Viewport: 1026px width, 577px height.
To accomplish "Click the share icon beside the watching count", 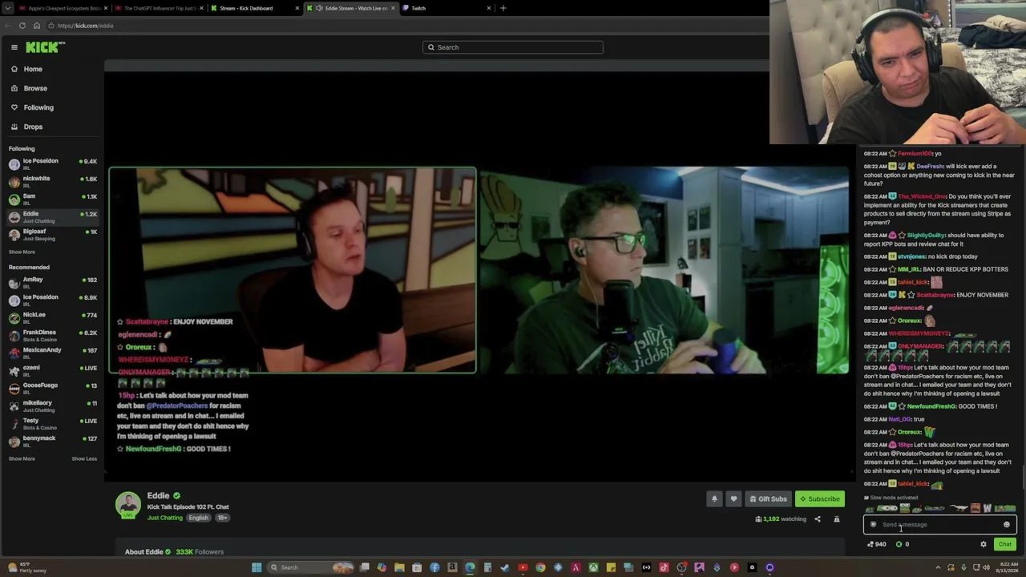I will (818, 519).
